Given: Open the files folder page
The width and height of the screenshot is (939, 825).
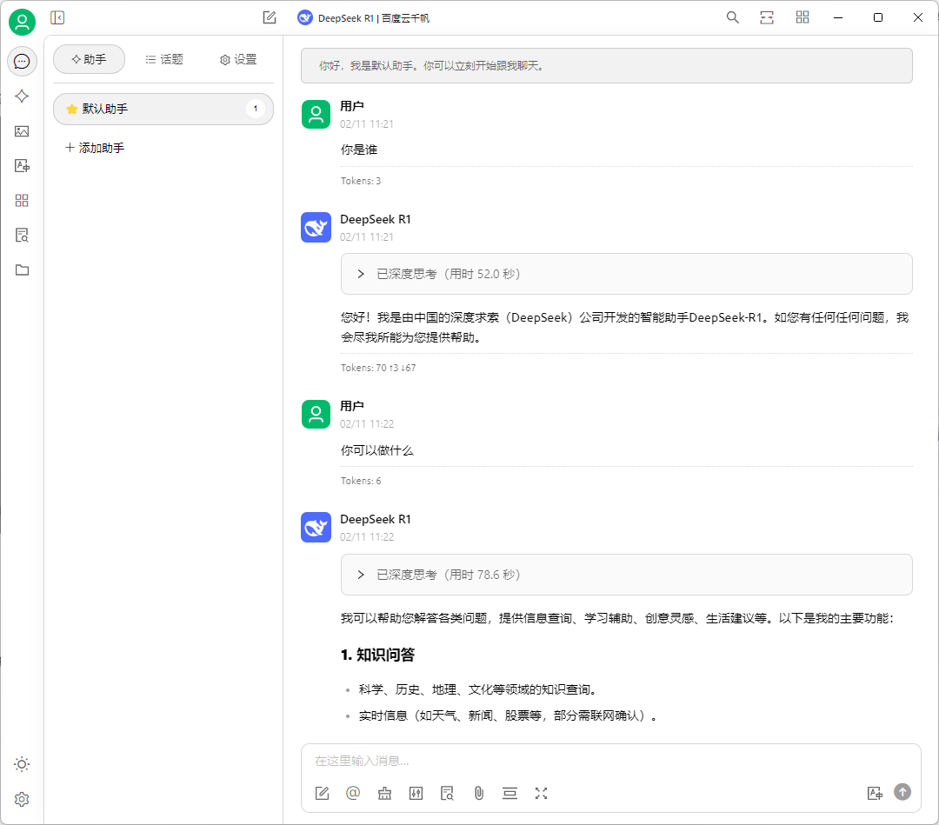Looking at the screenshot, I should (22, 270).
